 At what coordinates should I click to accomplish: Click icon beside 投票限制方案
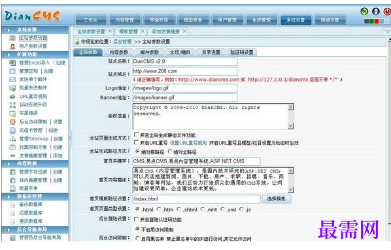point(12,147)
